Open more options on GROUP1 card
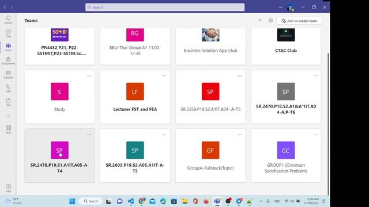The image size is (369, 207). click(x=315, y=135)
